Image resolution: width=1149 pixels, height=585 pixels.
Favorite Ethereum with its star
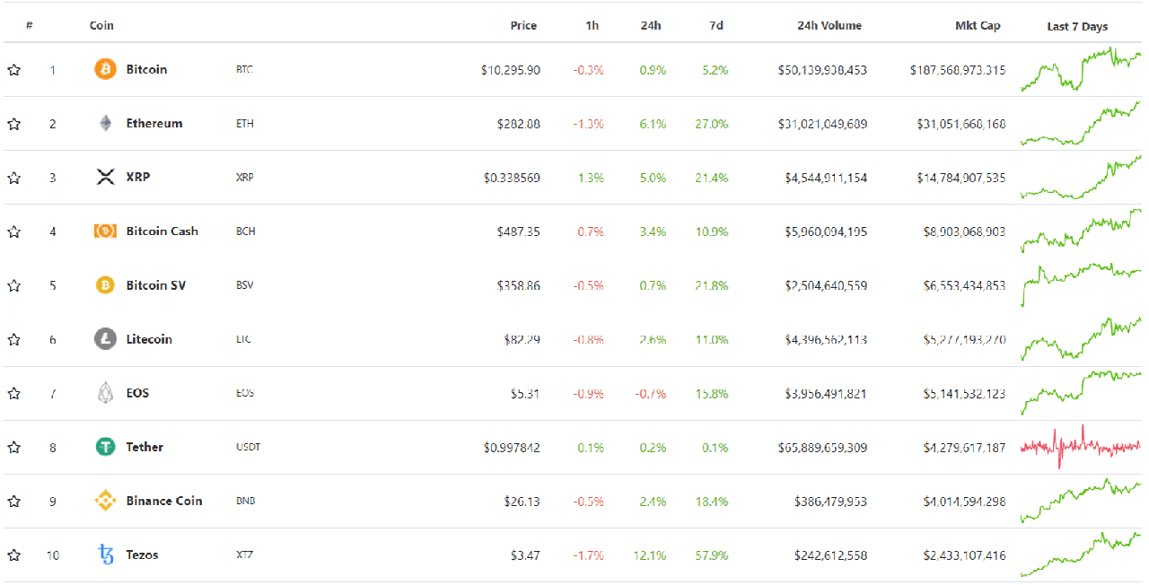[13, 124]
